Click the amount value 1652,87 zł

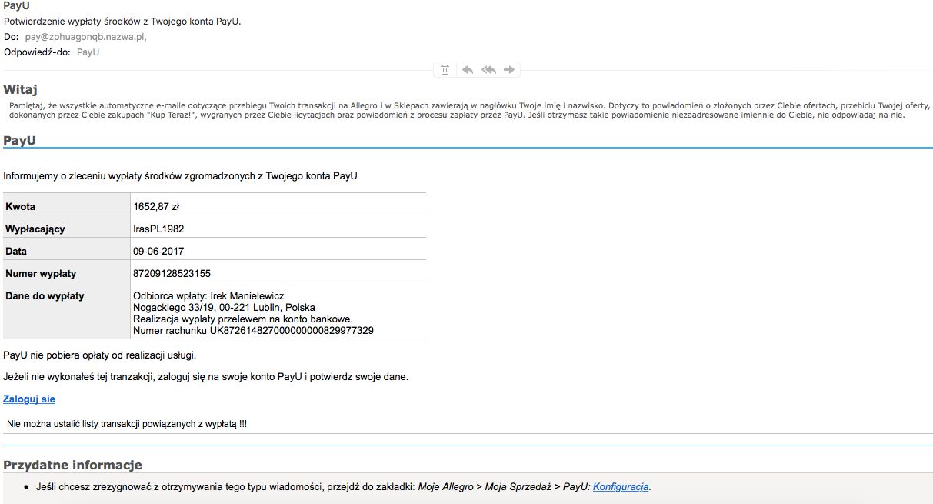(x=156, y=206)
